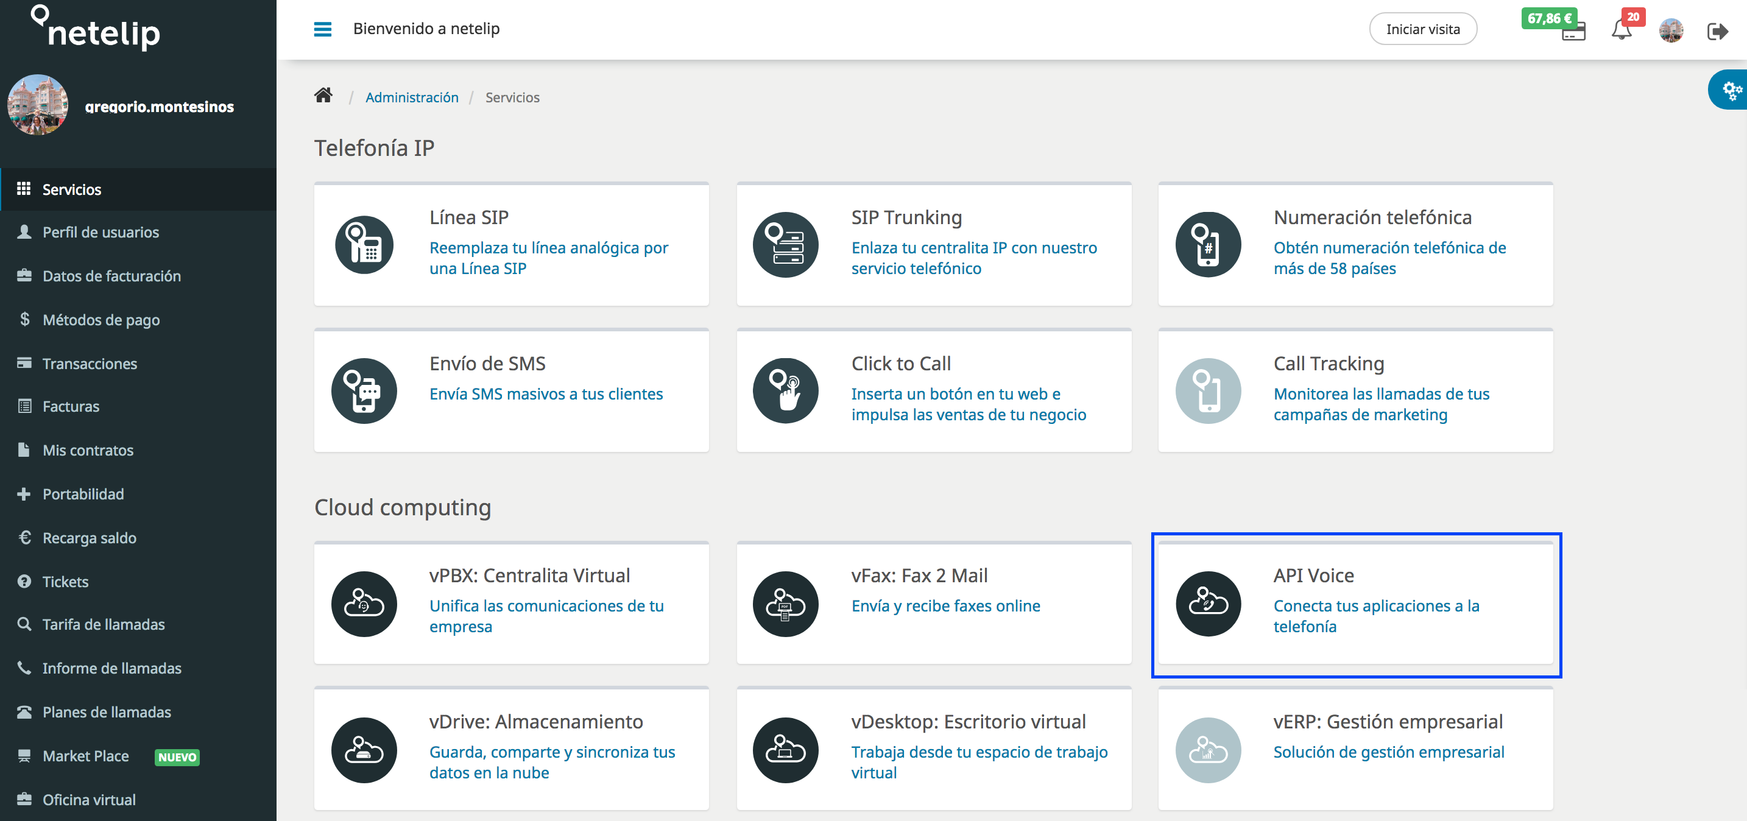Click the gregorio.montesinos username
The image size is (1747, 821).
coord(160,107)
